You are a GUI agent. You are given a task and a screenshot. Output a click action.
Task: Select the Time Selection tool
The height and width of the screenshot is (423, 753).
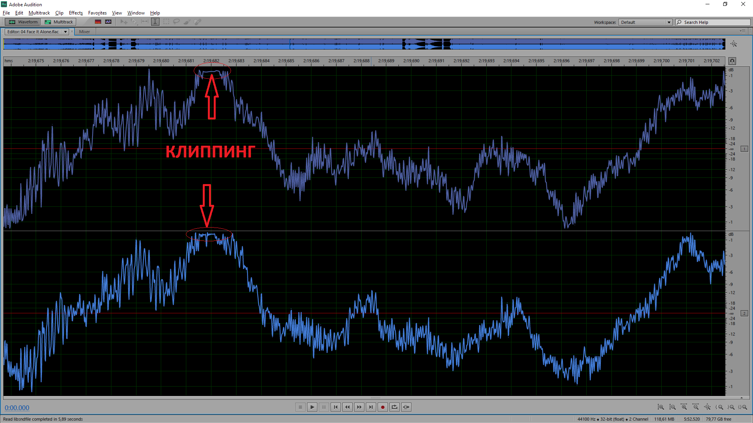pyautogui.click(x=155, y=22)
